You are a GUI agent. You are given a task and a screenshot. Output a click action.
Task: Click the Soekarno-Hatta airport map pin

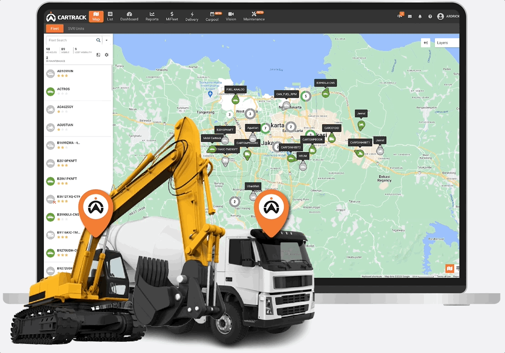click(210, 94)
